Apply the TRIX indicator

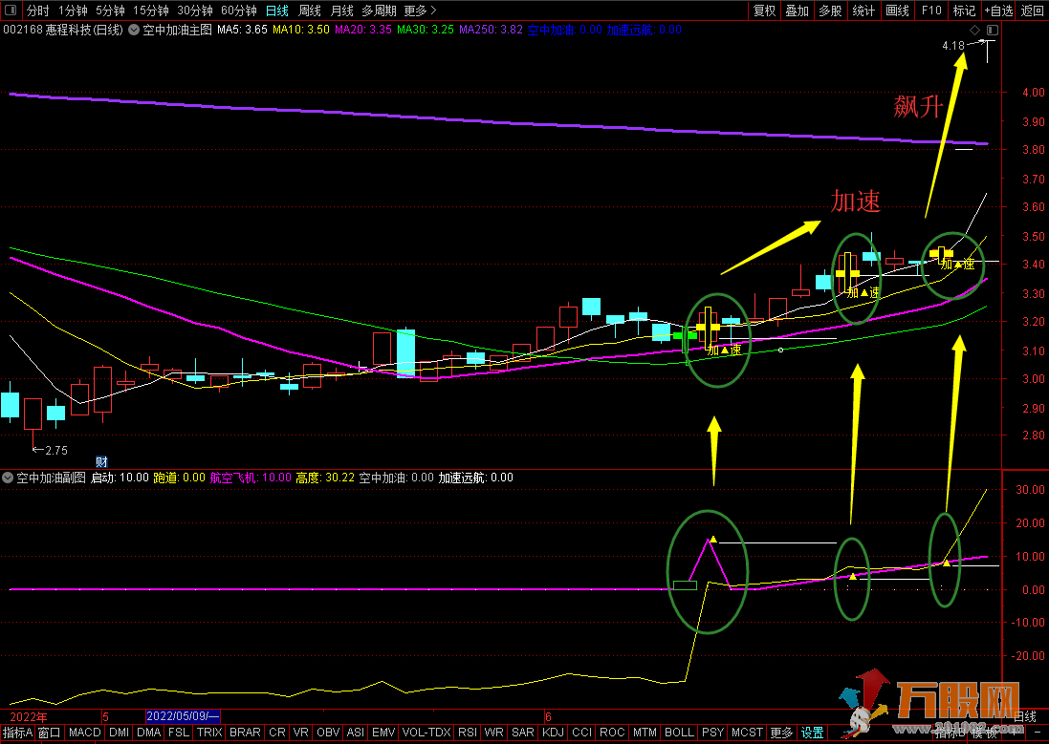tap(209, 733)
